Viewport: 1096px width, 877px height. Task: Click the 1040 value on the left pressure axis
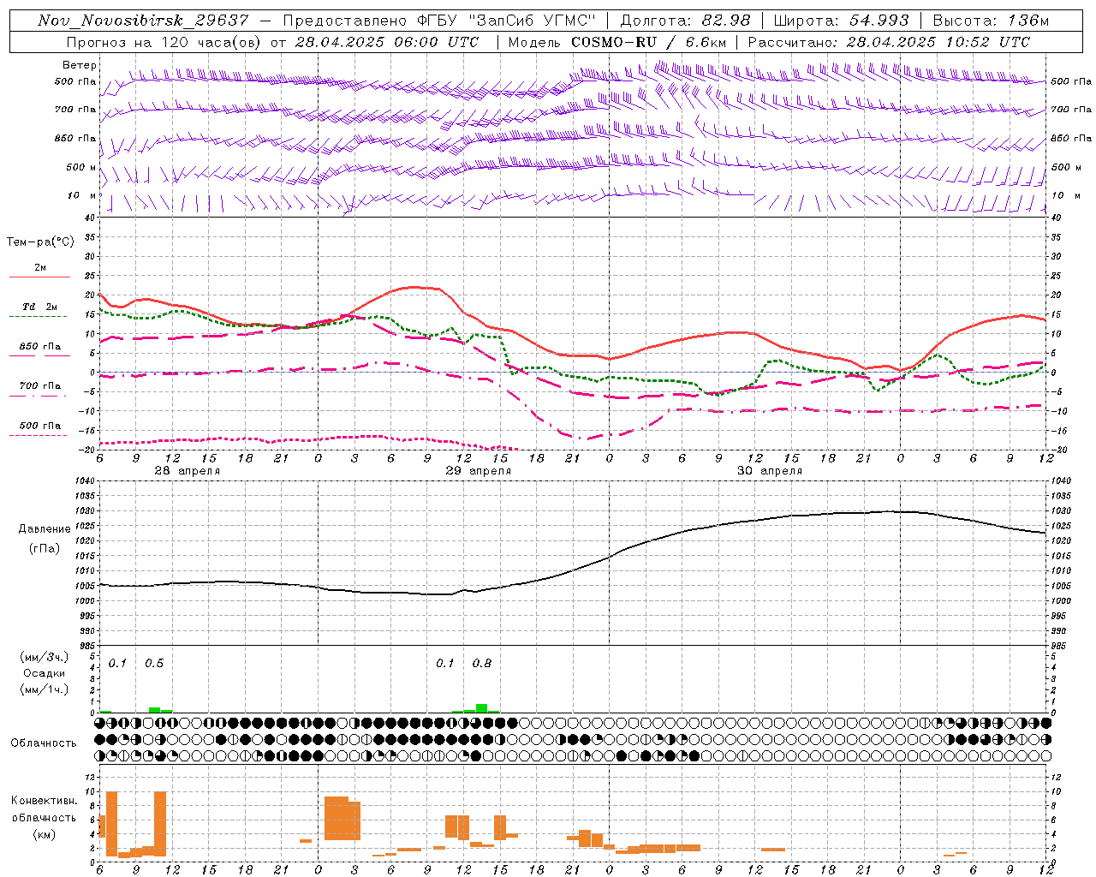tap(86, 480)
